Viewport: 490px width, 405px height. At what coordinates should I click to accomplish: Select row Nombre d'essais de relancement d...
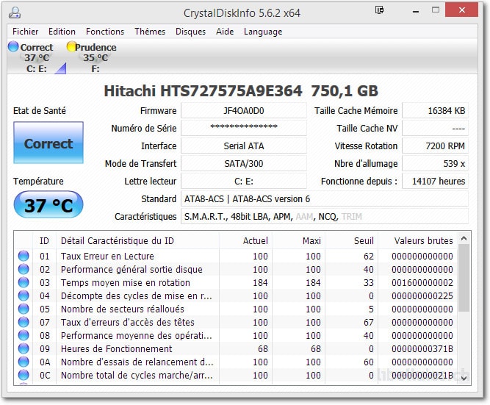tap(236, 362)
